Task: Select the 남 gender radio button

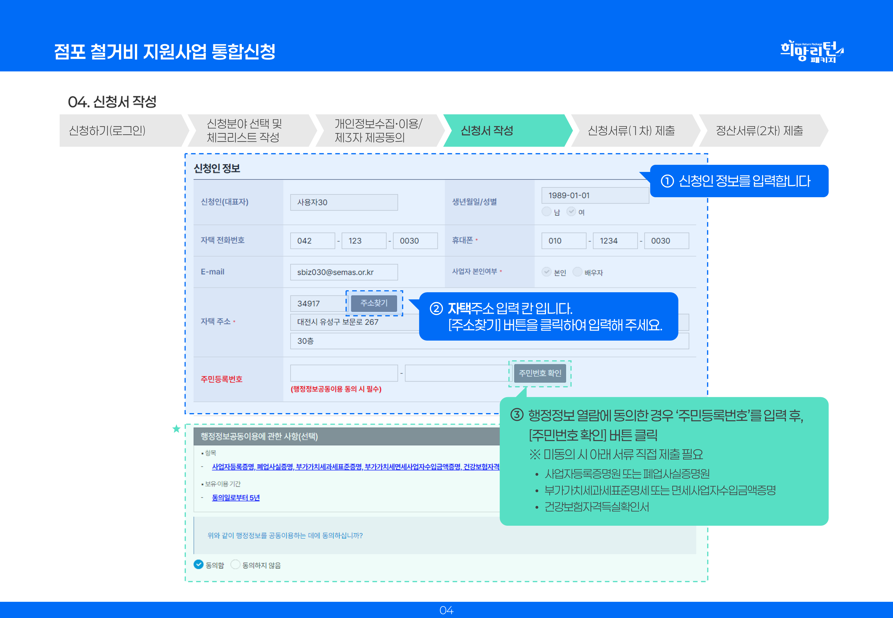Action: pos(547,211)
